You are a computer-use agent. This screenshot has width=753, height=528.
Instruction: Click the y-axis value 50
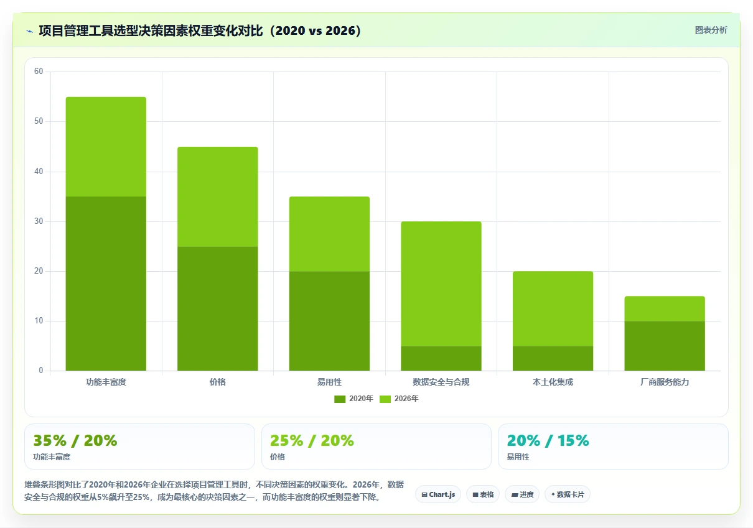pos(39,121)
